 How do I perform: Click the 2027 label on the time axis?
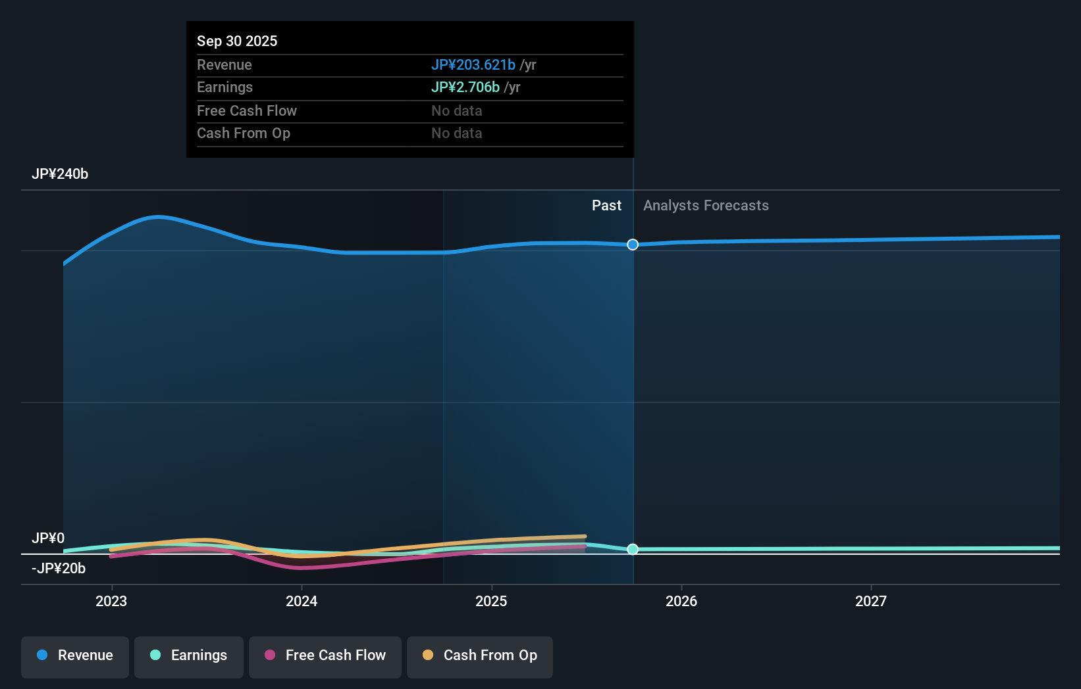coord(872,600)
